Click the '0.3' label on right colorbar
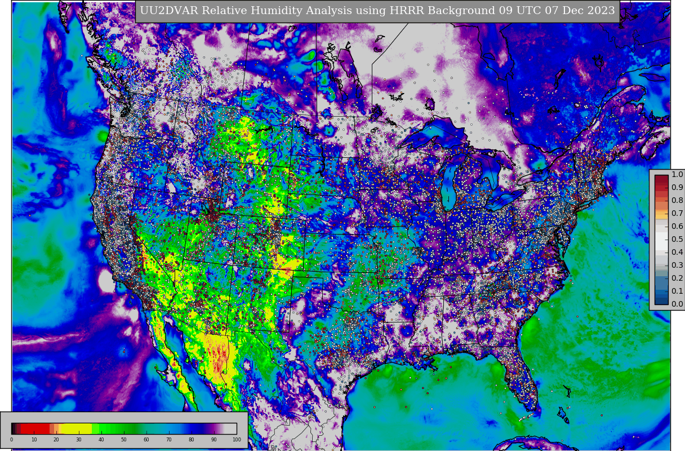The height and width of the screenshot is (451, 685). click(x=677, y=266)
